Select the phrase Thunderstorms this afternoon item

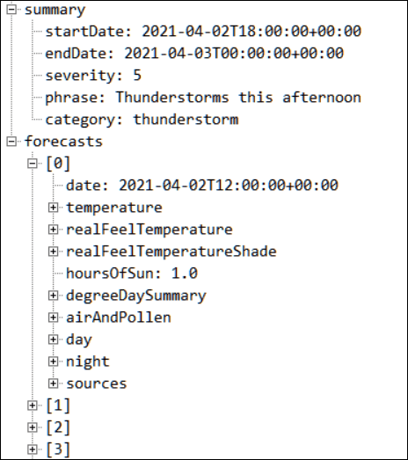click(203, 98)
